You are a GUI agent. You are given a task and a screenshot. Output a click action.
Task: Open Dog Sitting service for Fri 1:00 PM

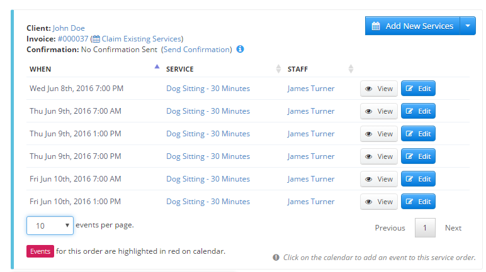click(x=208, y=202)
